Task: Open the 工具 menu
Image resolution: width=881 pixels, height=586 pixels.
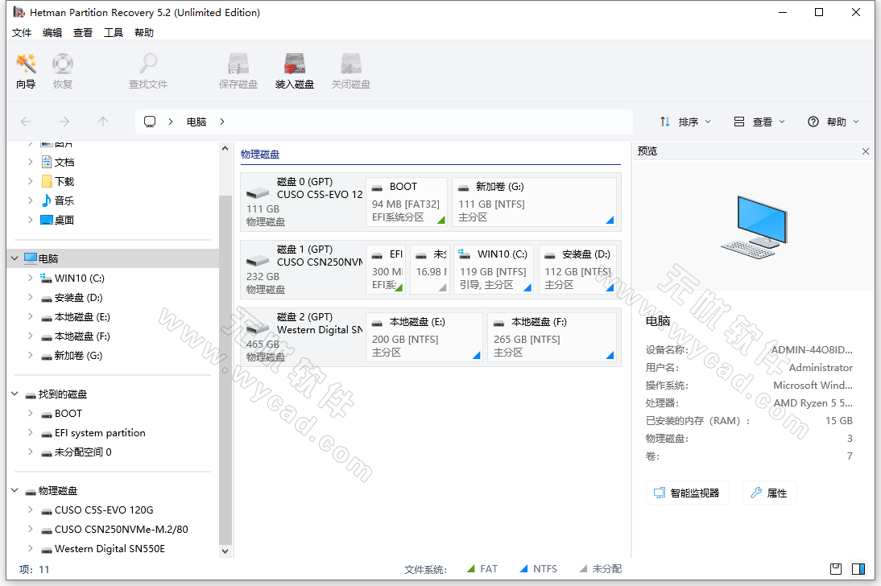Action: tap(114, 32)
